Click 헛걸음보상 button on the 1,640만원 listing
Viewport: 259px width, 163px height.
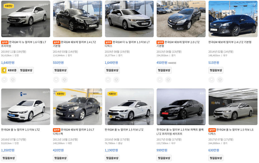pos(26,70)
